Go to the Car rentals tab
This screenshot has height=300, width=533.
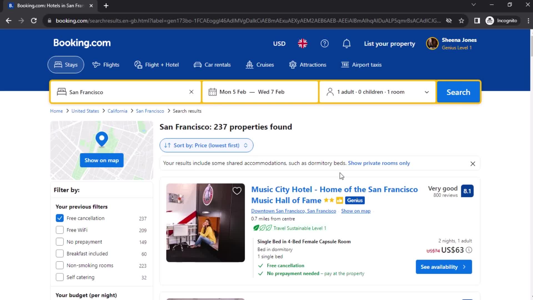tap(212, 65)
